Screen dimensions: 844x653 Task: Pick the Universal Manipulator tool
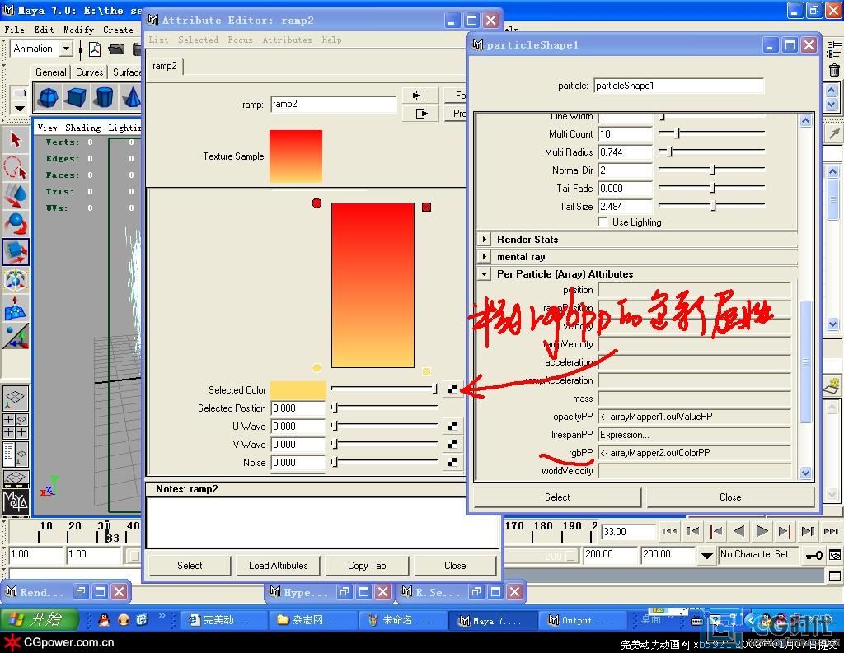[16, 280]
